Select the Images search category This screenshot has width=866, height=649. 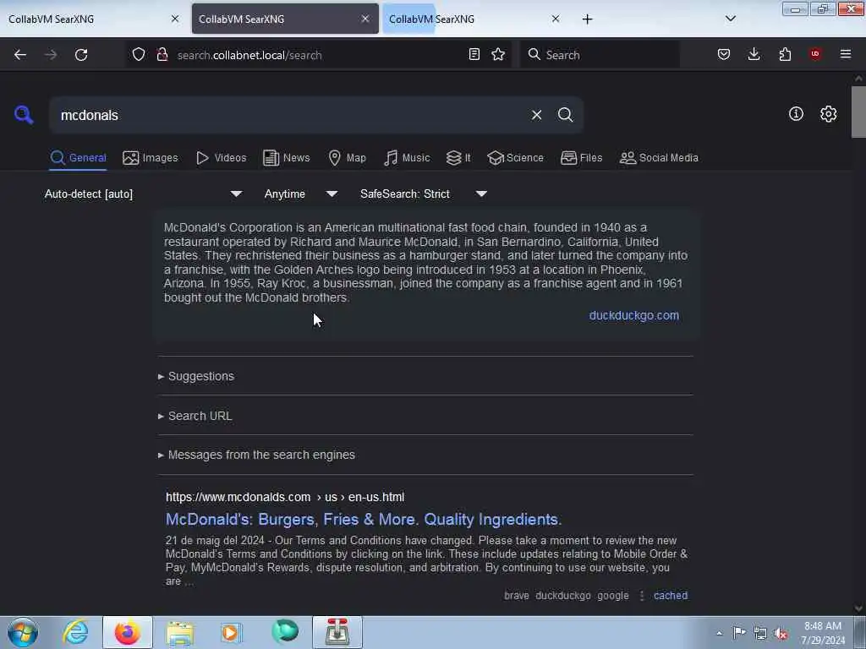(x=151, y=158)
